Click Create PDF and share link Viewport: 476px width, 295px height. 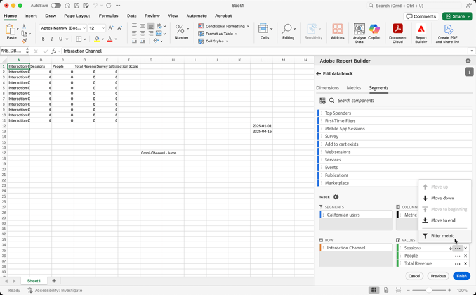[x=447, y=33]
